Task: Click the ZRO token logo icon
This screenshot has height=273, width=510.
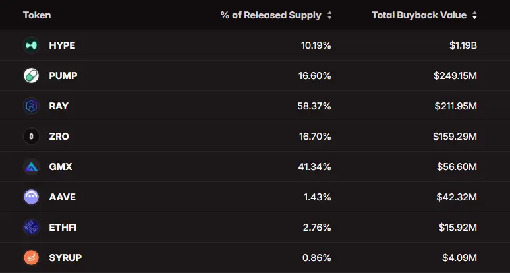Action: (31, 136)
